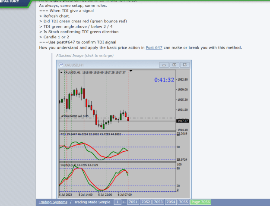Image resolution: width=270 pixels, height=206 pixels.
Task: Open the Post 647 link
Action: 154,47
